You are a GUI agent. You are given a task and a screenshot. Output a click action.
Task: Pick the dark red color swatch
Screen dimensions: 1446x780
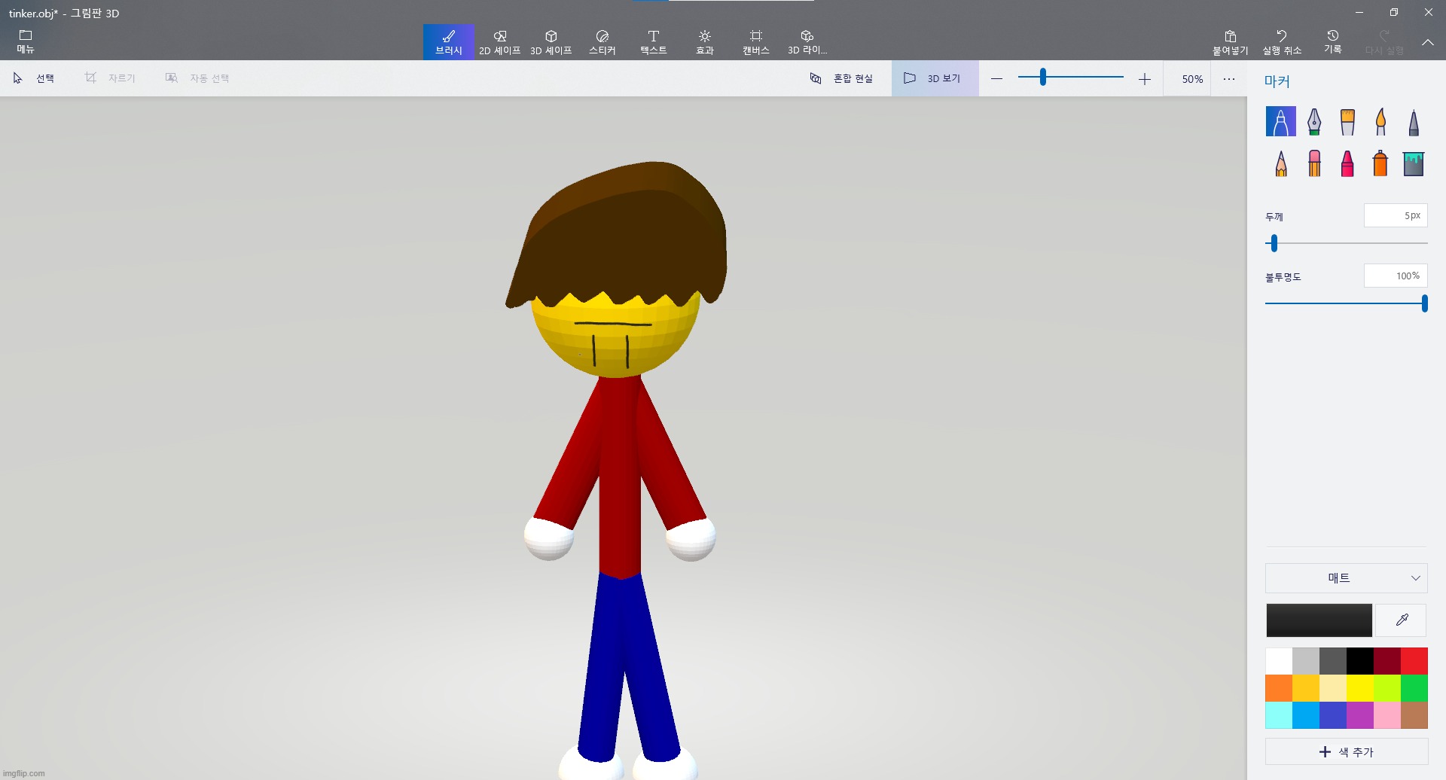[1387, 661]
